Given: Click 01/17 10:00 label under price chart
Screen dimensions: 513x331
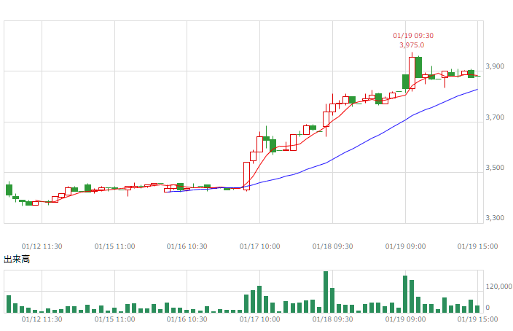Looking at the screenshot, I should [x=259, y=246].
